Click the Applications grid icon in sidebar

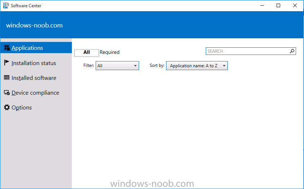[x=7, y=48]
